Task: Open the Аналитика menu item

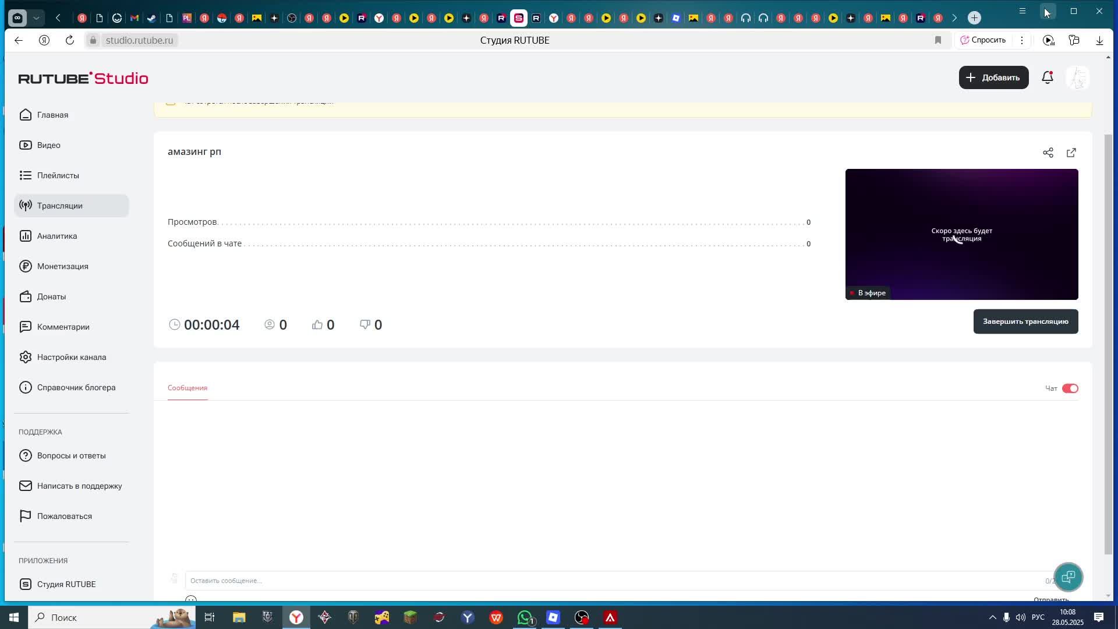Action: (57, 236)
